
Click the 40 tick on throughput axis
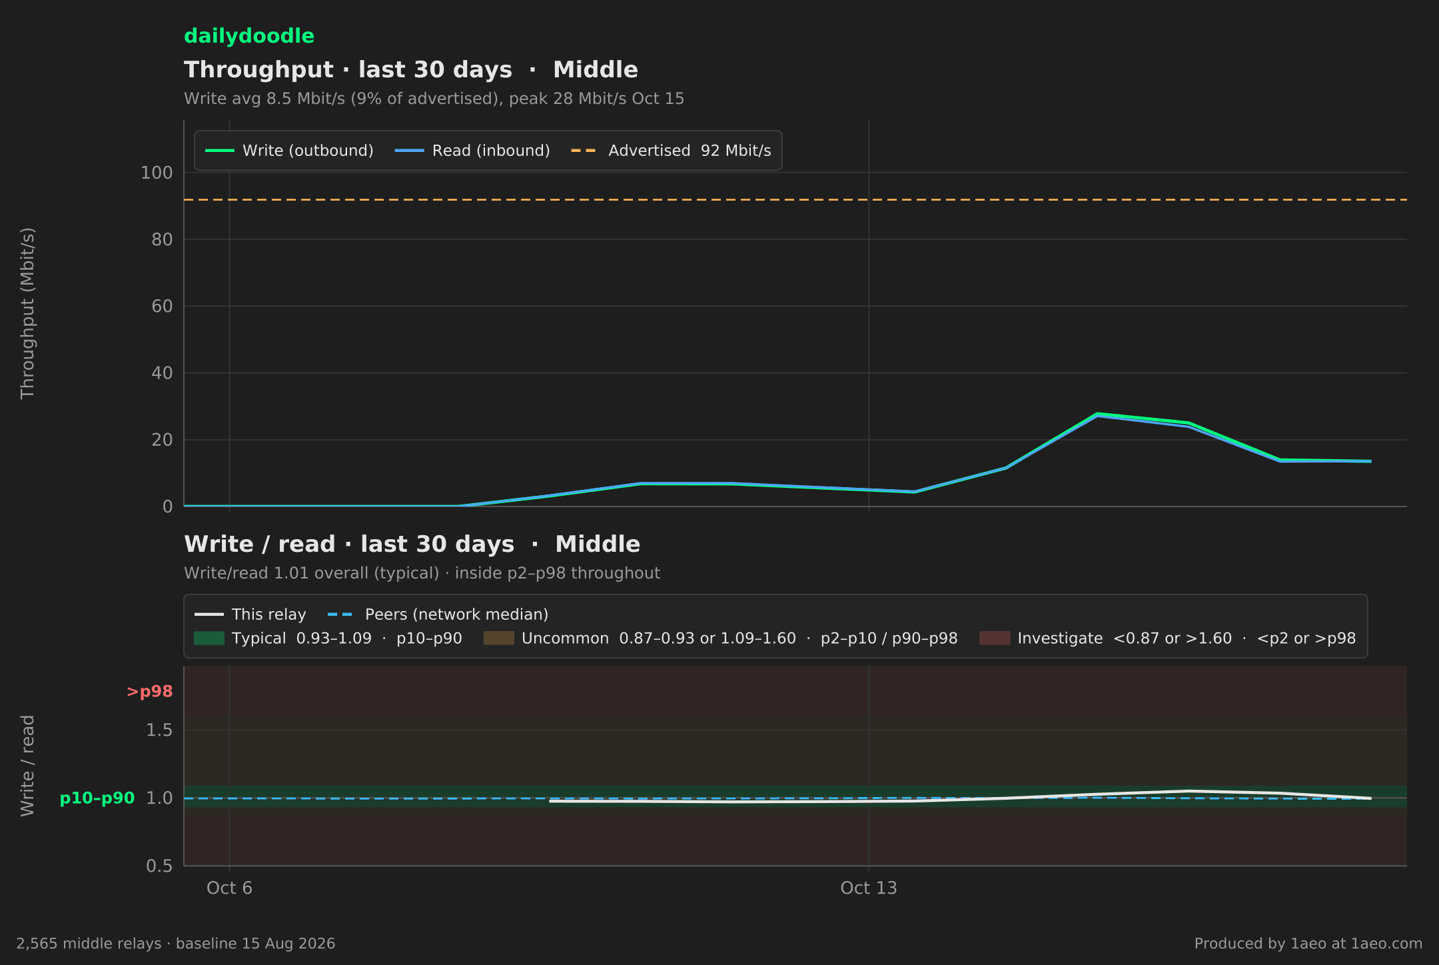162,373
